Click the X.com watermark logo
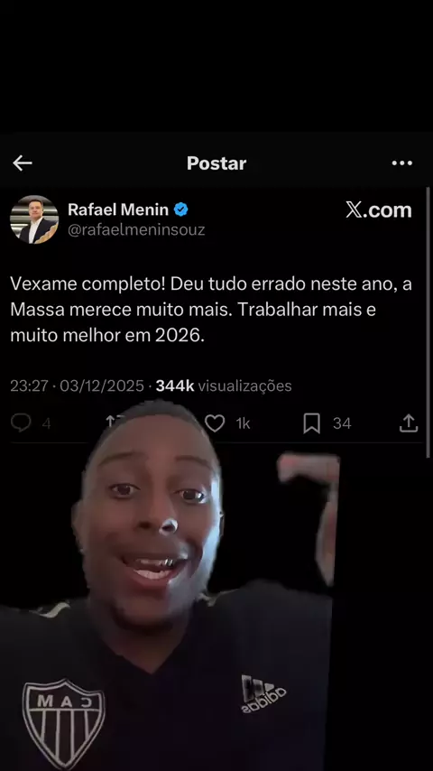The height and width of the screenshot is (771, 433). click(x=379, y=210)
